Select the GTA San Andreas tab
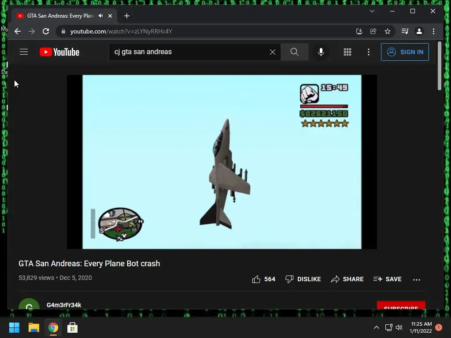451x338 pixels. (x=60, y=16)
